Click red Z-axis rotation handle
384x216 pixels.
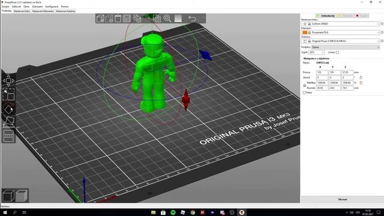click(186, 100)
